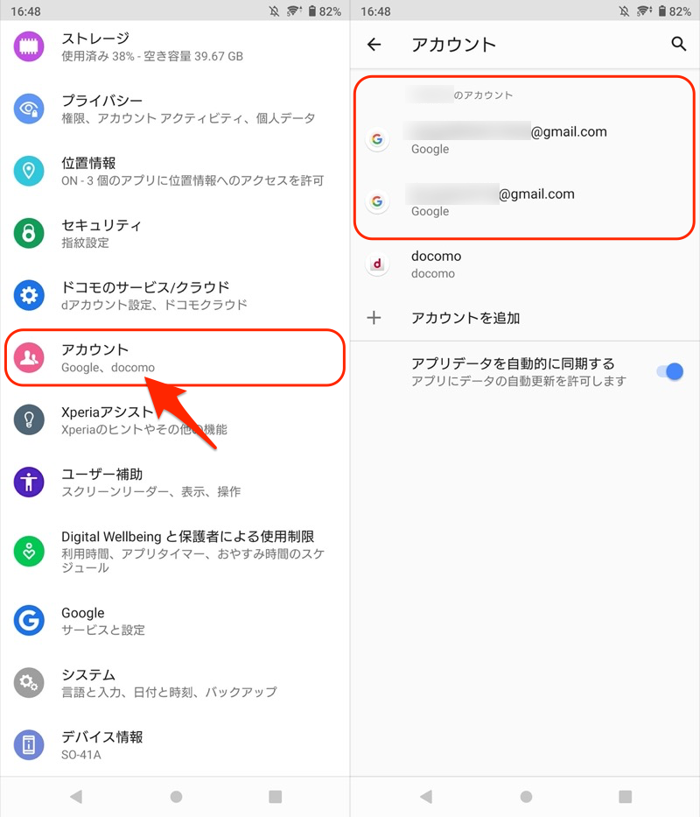Screen dimensions: 700x817
Task: Tap the left panel home navigation button
Action: [x=176, y=796]
